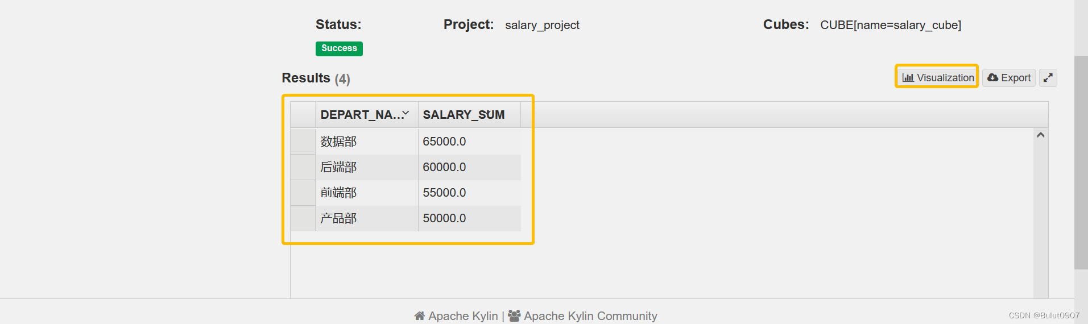1088x324 pixels.
Task: Sort by the SALARY_SUM column header
Action: click(x=469, y=115)
